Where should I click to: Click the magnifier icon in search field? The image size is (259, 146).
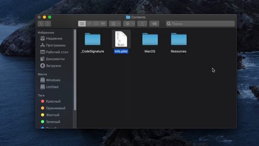click(169, 24)
